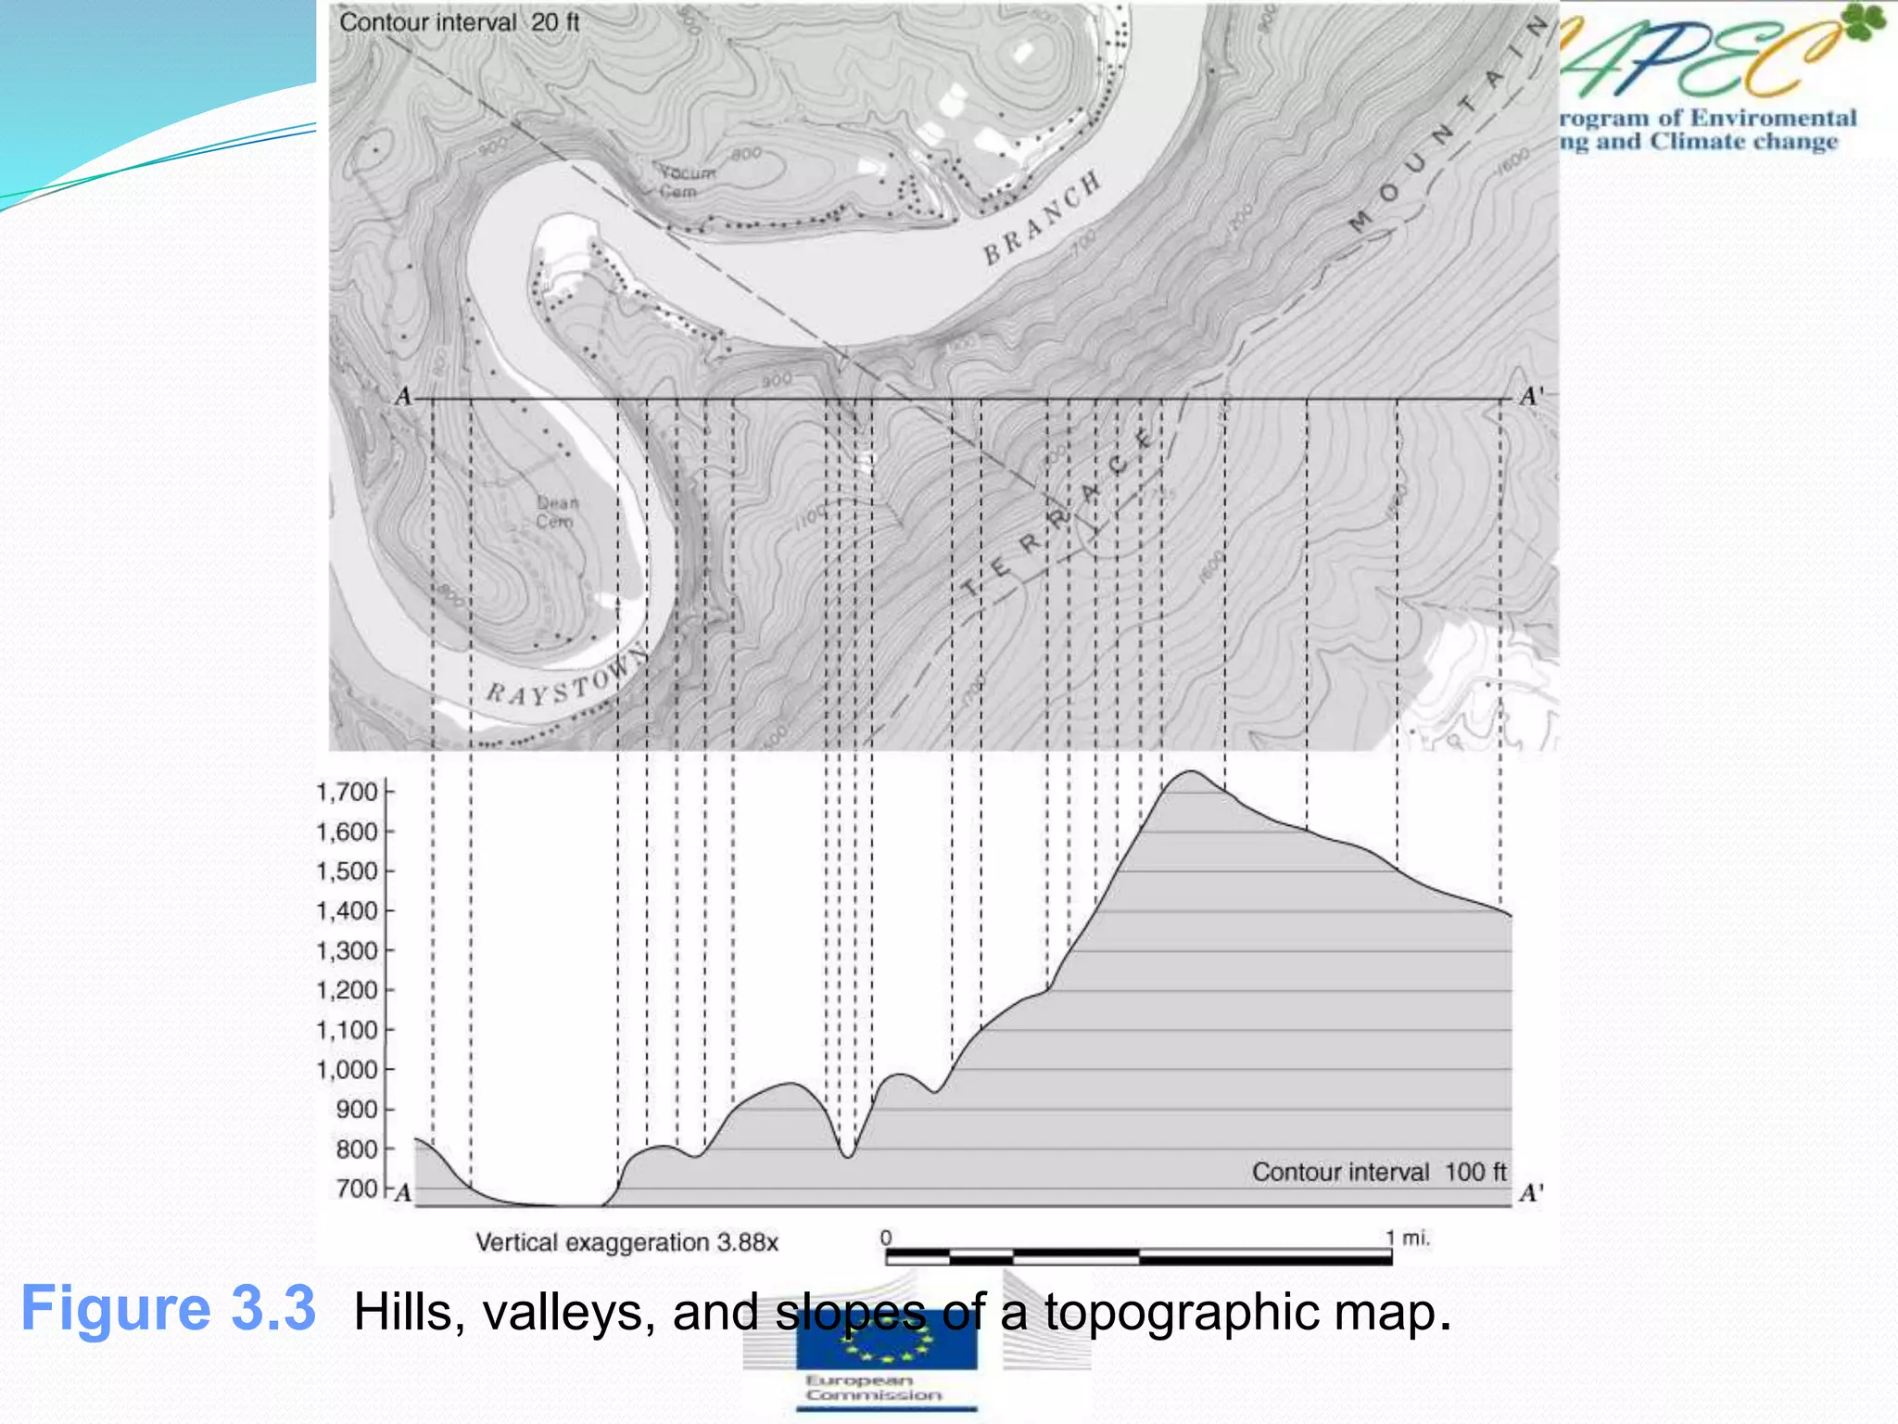Screen dimensions: 1898x1424
Task: Click the '1 mi.' scale bar label
Action: (x=1408, y=1238)
